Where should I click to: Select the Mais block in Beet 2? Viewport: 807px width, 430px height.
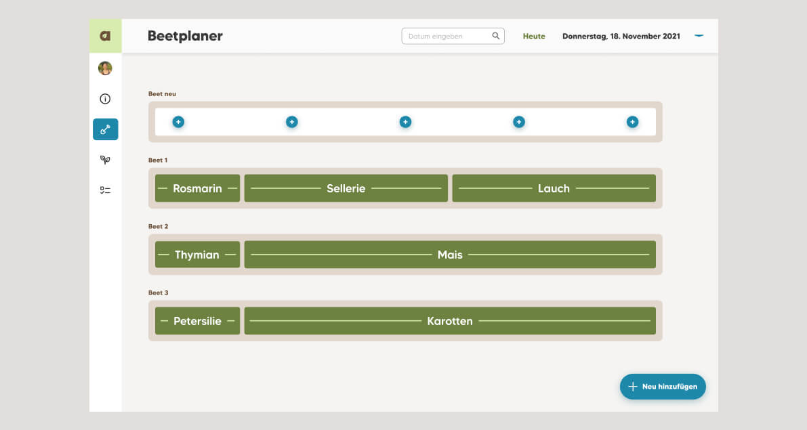click(x=450, y=255)
